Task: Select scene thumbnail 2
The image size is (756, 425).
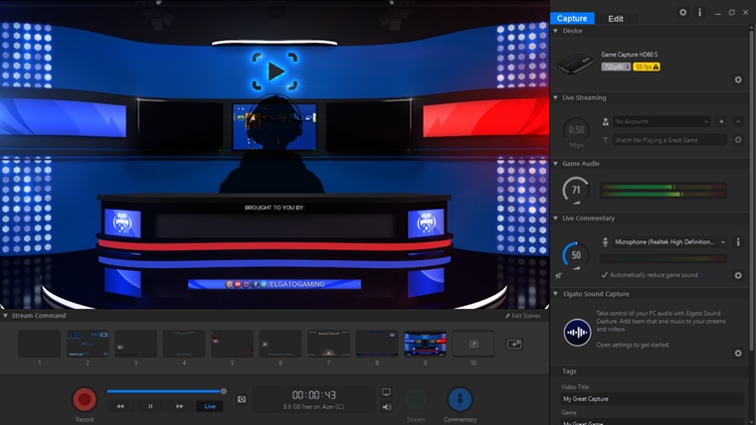Action: (x=88, y=344)
